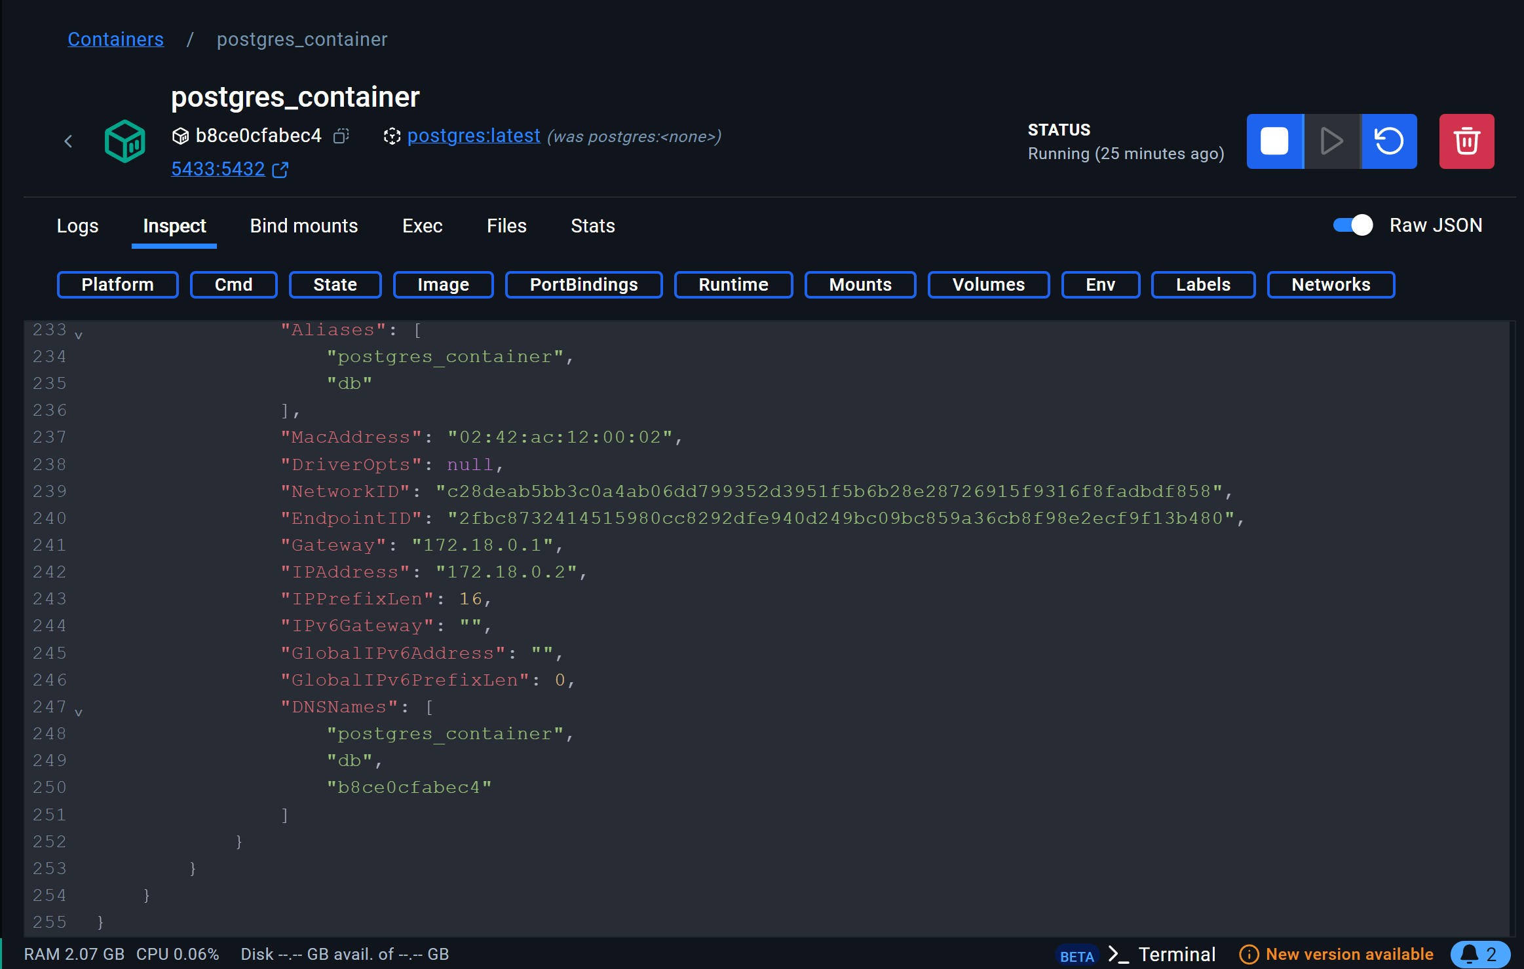The height and width of the screenshot is (969, 1524).
Task: Switch to the Stats tab
Action: (592, 226)
